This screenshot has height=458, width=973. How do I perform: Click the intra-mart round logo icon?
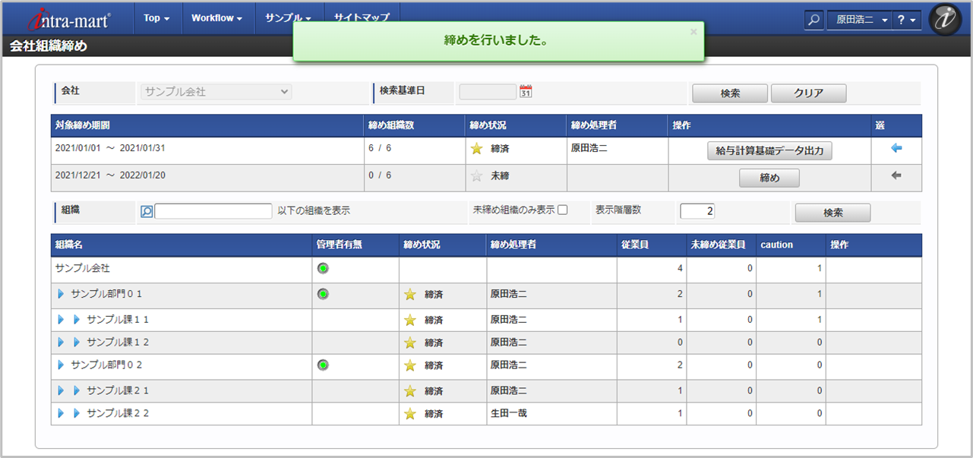pos(945,20)
